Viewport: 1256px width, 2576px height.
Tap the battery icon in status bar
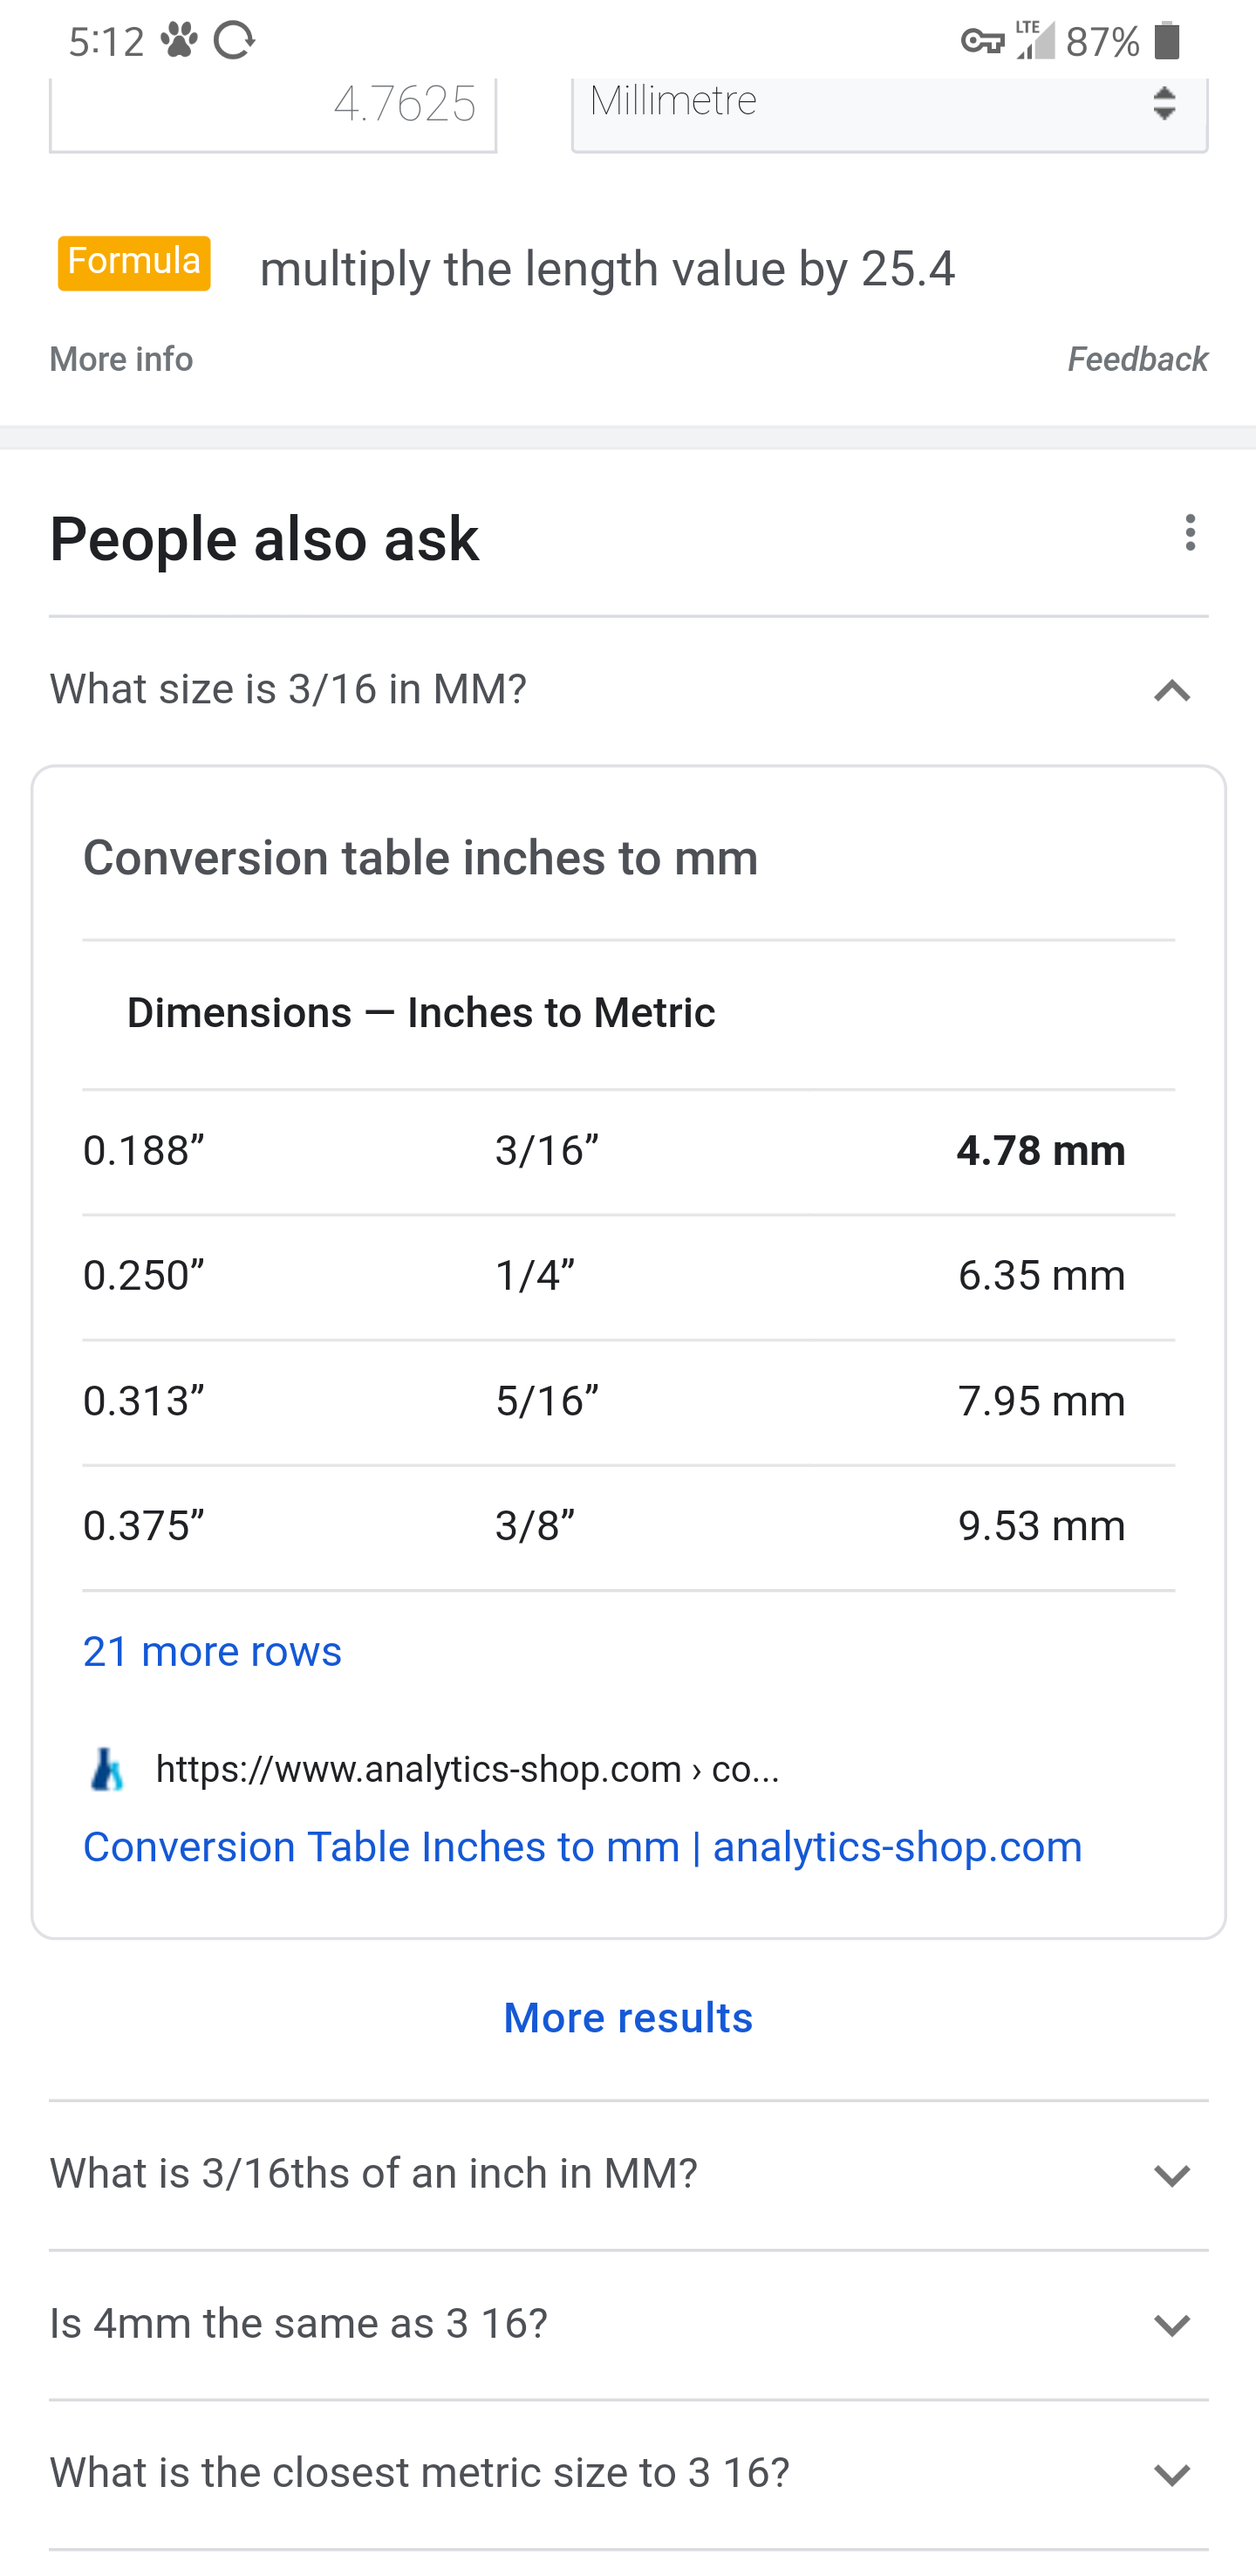[x=1166, y=41]
